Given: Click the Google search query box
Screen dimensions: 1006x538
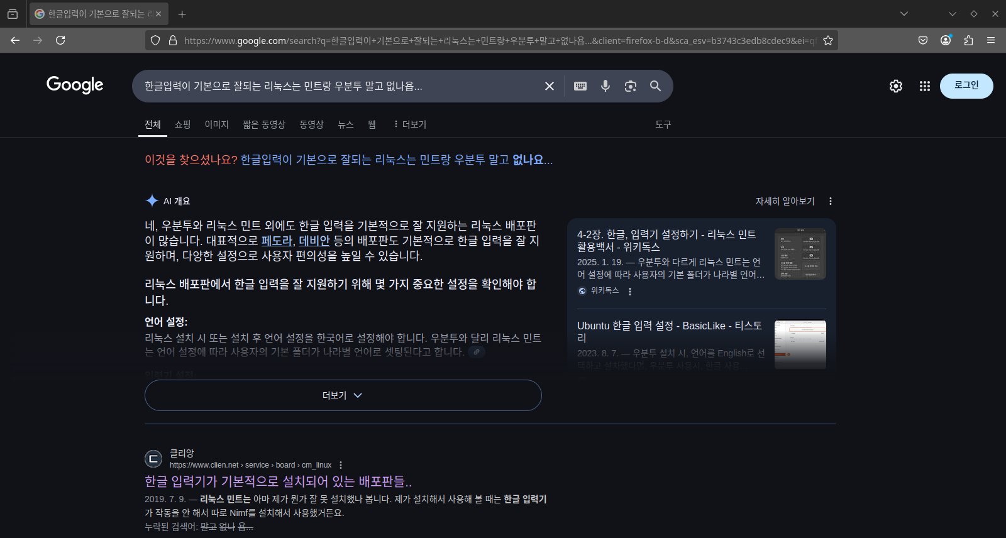Looking at the screenshot, I should pos(340,86).
